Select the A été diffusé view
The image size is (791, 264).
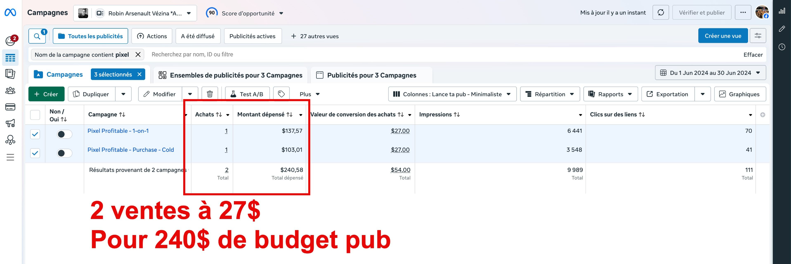(x=198, y=36)
